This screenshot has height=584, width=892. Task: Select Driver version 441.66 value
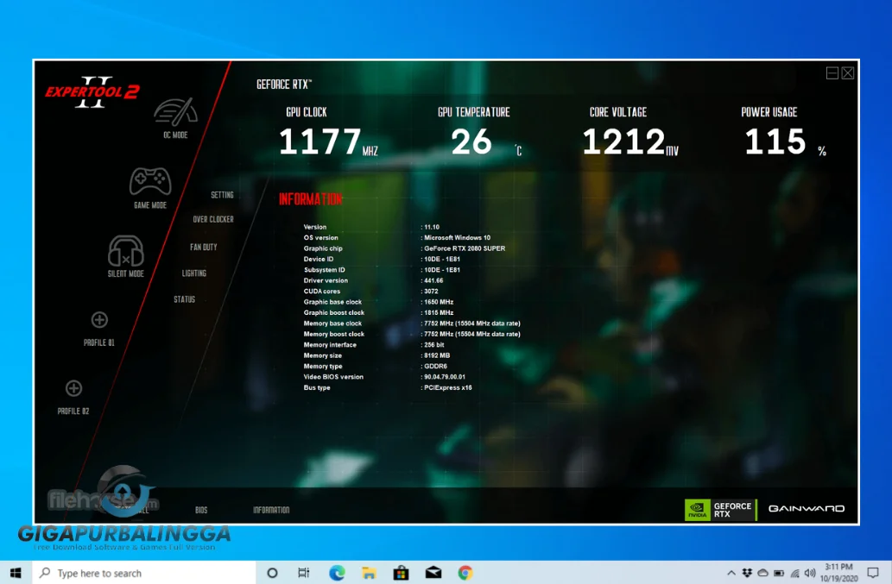(433, 280)
